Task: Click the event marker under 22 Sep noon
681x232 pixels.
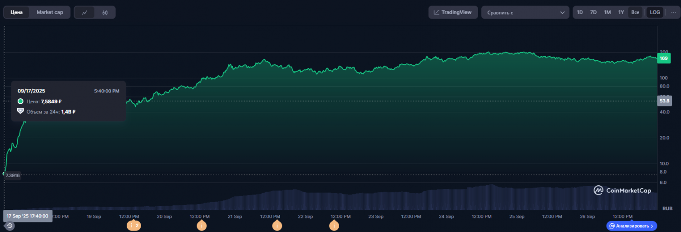Action: coord(334,225)
